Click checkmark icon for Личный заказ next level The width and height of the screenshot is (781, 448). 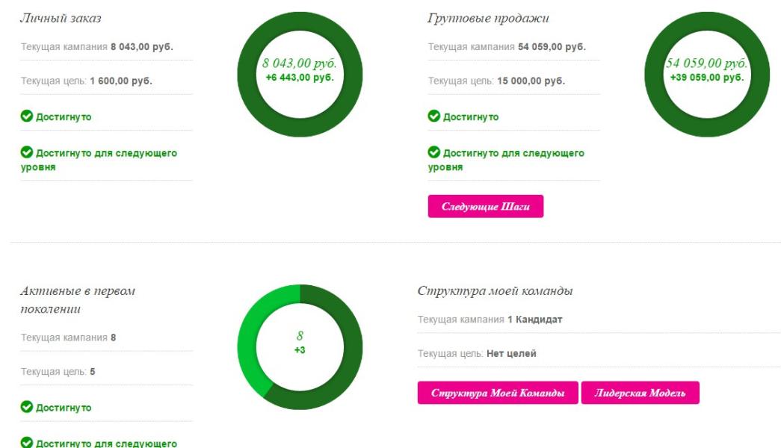point(27,153)
